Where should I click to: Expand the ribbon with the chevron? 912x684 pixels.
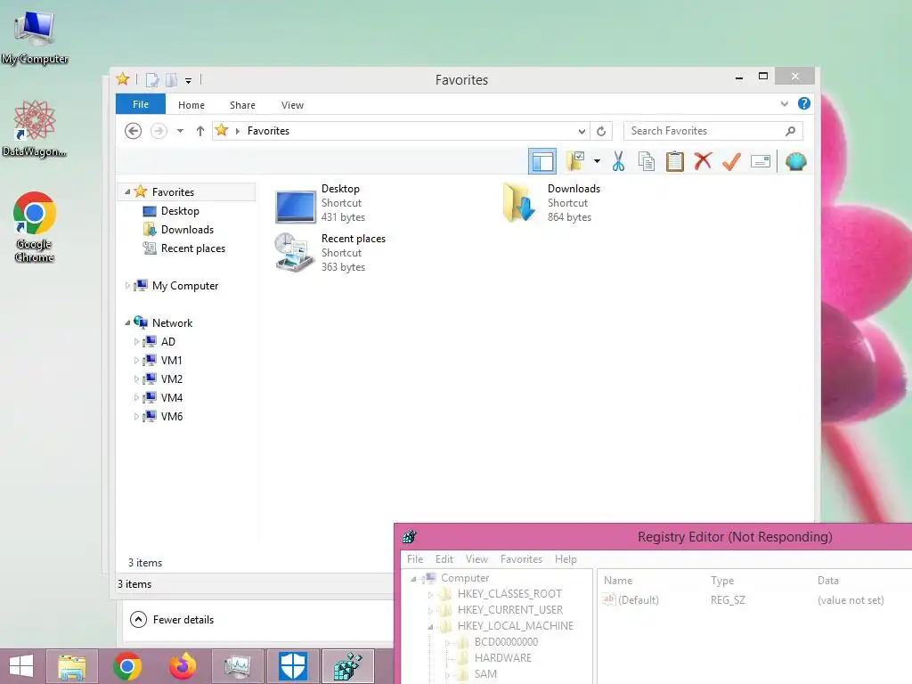[784, 103]
